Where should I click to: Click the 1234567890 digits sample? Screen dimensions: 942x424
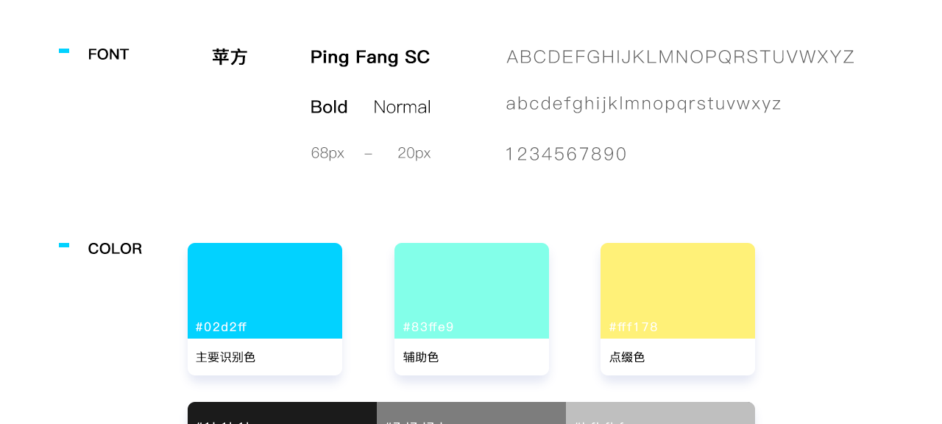tap(566, 154)
